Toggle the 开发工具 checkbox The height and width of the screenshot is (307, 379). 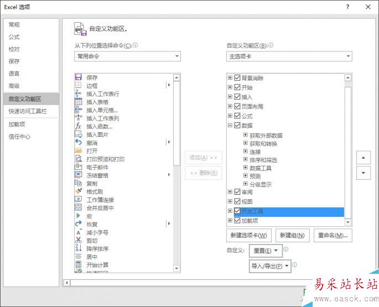point(237,211)
